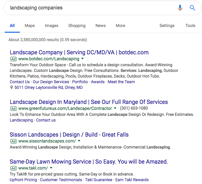This screenshot has height=184, width=202.
Task: Open the 'Awards' sitelink
Action: (x=98, y=82)
